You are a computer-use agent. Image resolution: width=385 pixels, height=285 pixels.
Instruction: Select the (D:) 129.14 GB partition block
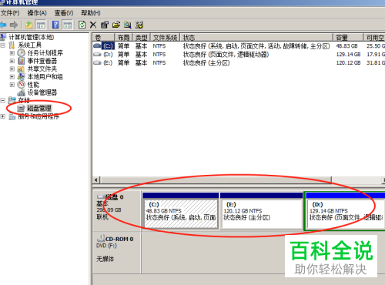[345, 211]
